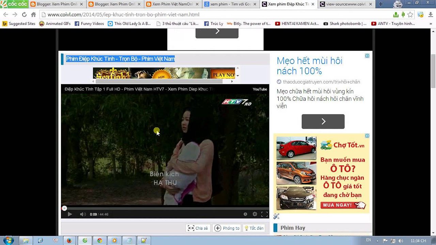Image resolution: width=436 pixels, height=245 pixels.
Task: Open Google Chrome from the taskbar
Action: [x=99, y=241]
